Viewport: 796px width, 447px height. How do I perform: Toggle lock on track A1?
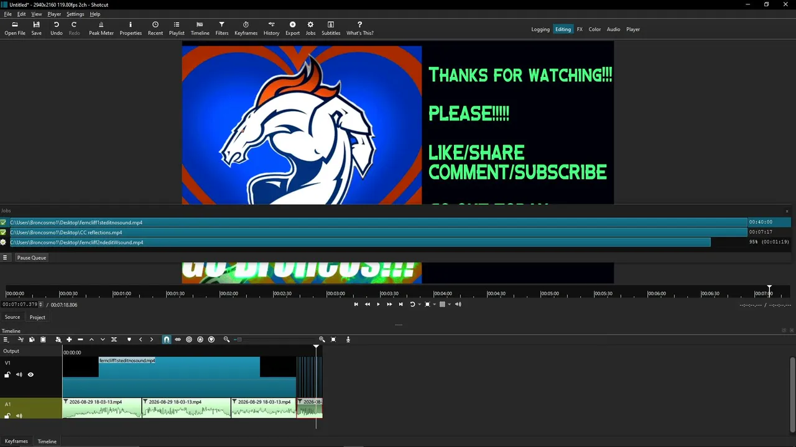[x=7, y=416]
